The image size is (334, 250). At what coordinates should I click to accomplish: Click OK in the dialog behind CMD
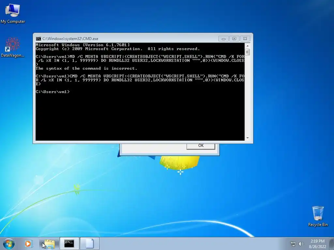click(201, 146)
